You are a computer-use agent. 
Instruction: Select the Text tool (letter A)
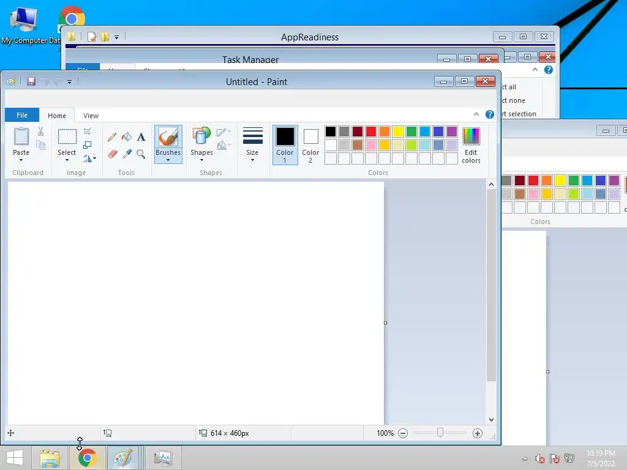[x=141, y=137]
